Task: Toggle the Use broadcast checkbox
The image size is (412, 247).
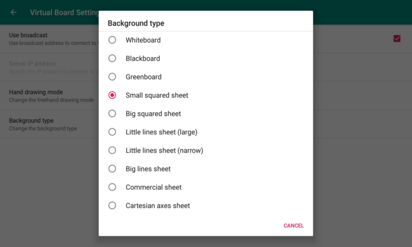Action: [x=397, y=39]
